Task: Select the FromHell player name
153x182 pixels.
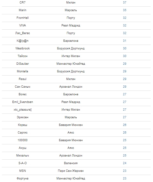Action: point(22,18)
